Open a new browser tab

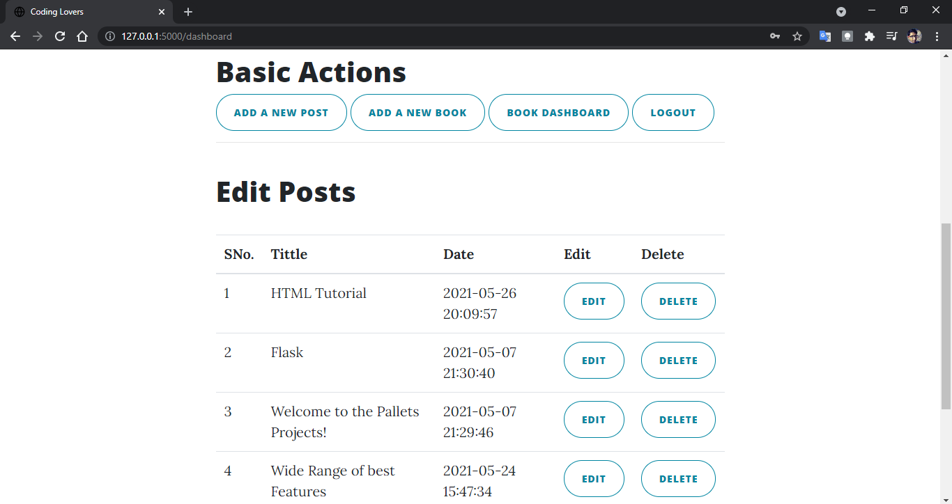pyautogui.click(x=188, y=12)
